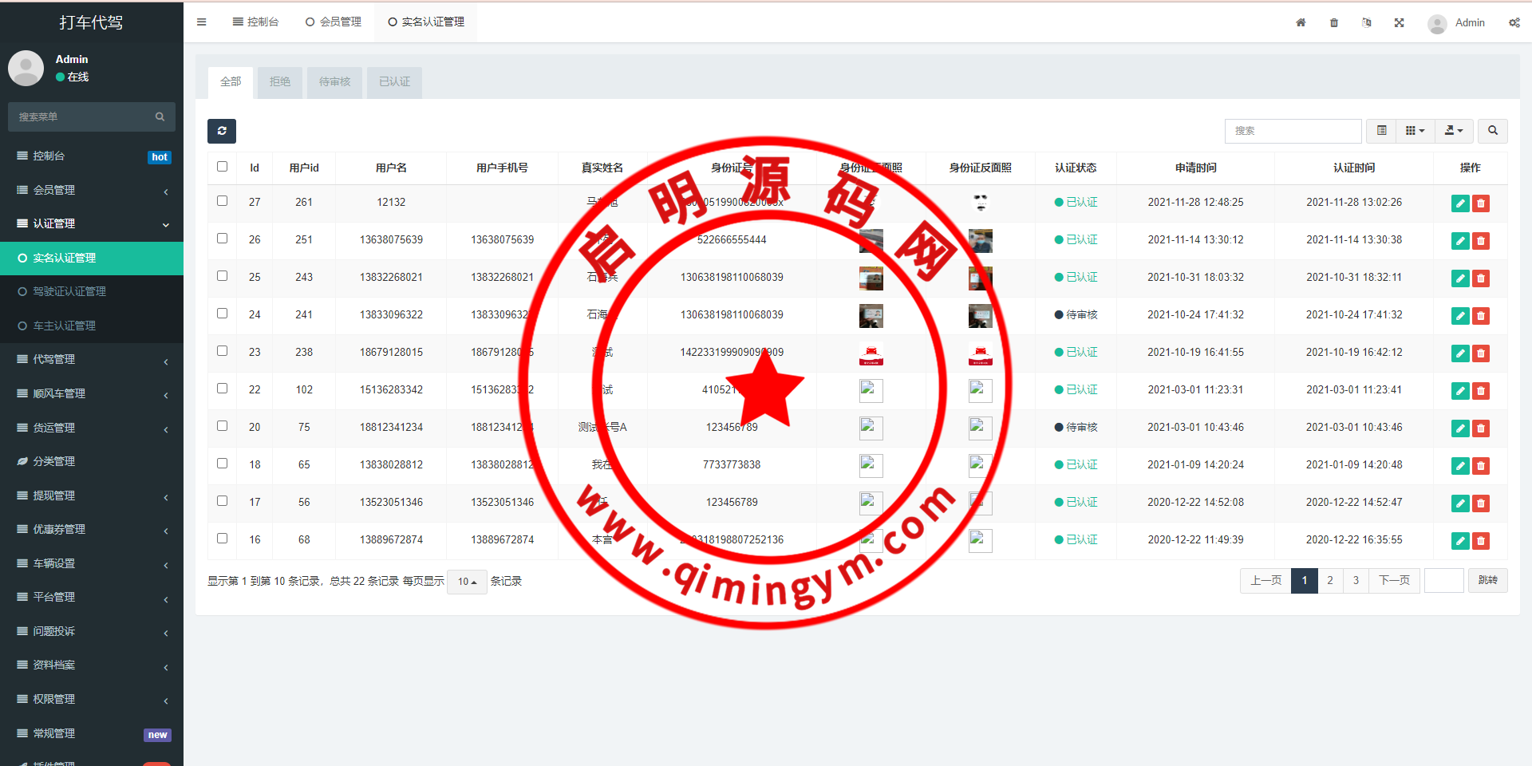The height and width of the screenshot is (766, 1532).
Task: Toggle the table view icon
Action: click(1381, 131)
